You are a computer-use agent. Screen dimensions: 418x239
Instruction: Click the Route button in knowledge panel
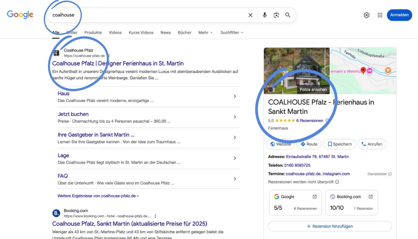[309, 144]
